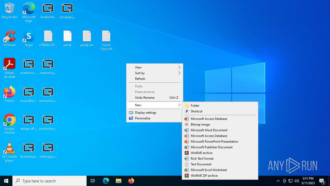Create a new Shortcut

(220, 111)
